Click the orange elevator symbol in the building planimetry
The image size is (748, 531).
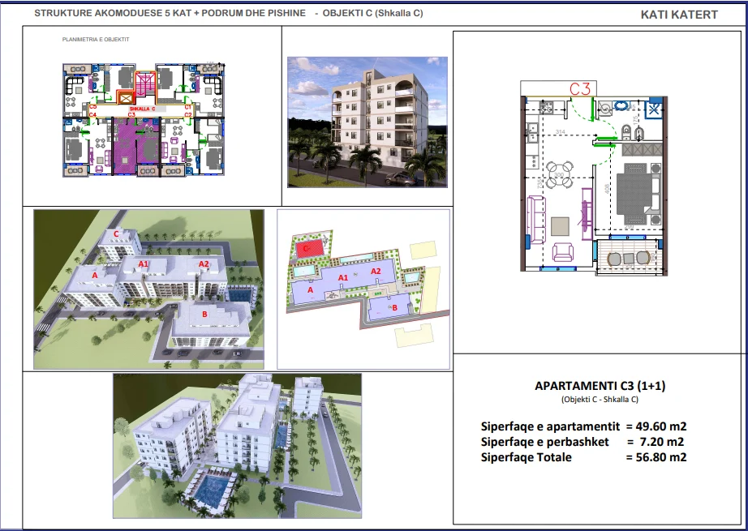coord(126,98)
